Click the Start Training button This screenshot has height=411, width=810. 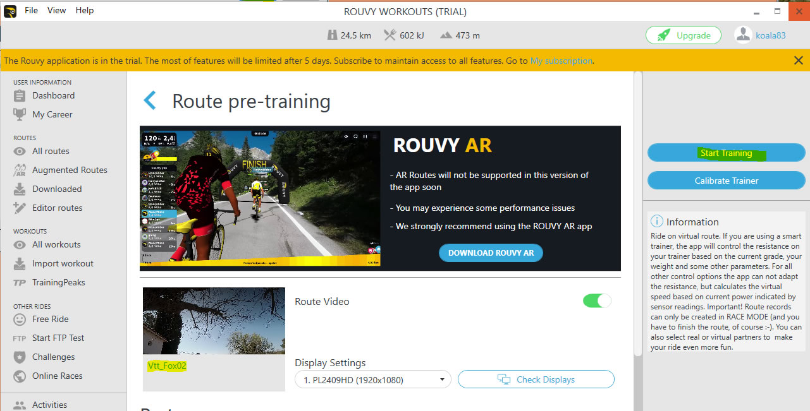(x=726, y=153)
